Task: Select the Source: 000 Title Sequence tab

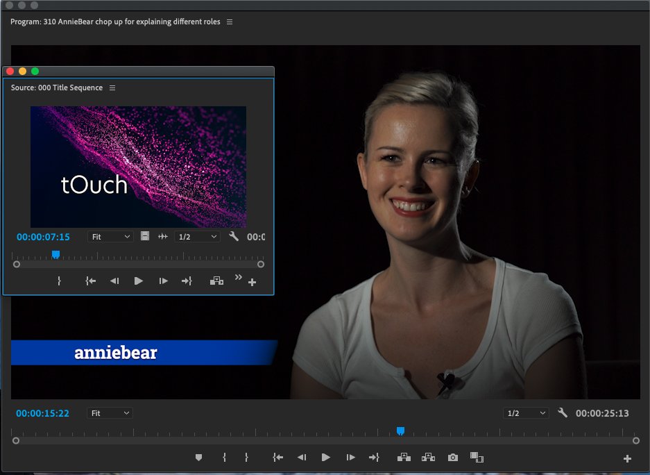Action: tap(57, 88)
